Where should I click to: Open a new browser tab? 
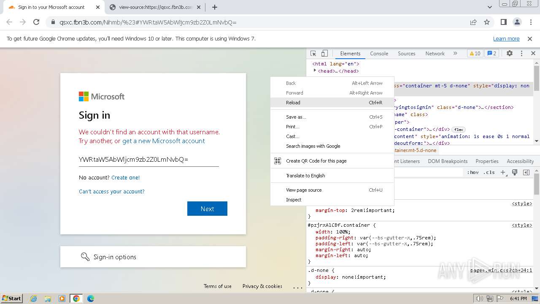click(214, 7)
